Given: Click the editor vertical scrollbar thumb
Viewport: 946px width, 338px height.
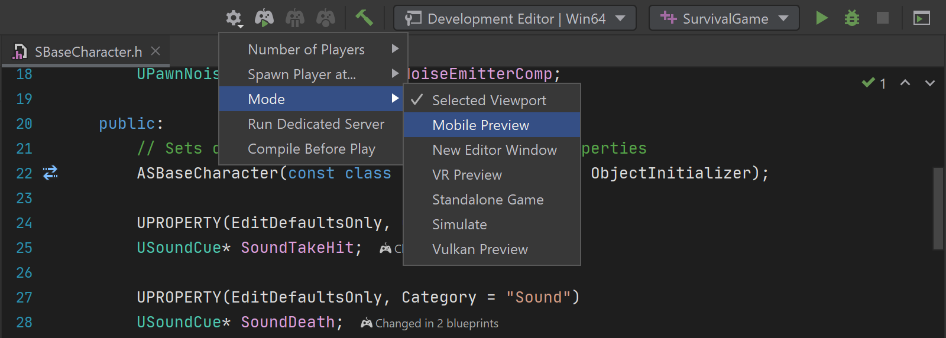Looking at the screenshot, I should point(938,209).
